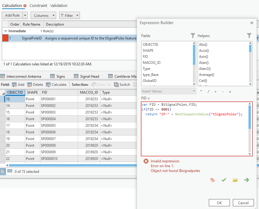Import an expression via the folder icon
Viewport: 259px width, 209px height.
[x=235, y=180]
